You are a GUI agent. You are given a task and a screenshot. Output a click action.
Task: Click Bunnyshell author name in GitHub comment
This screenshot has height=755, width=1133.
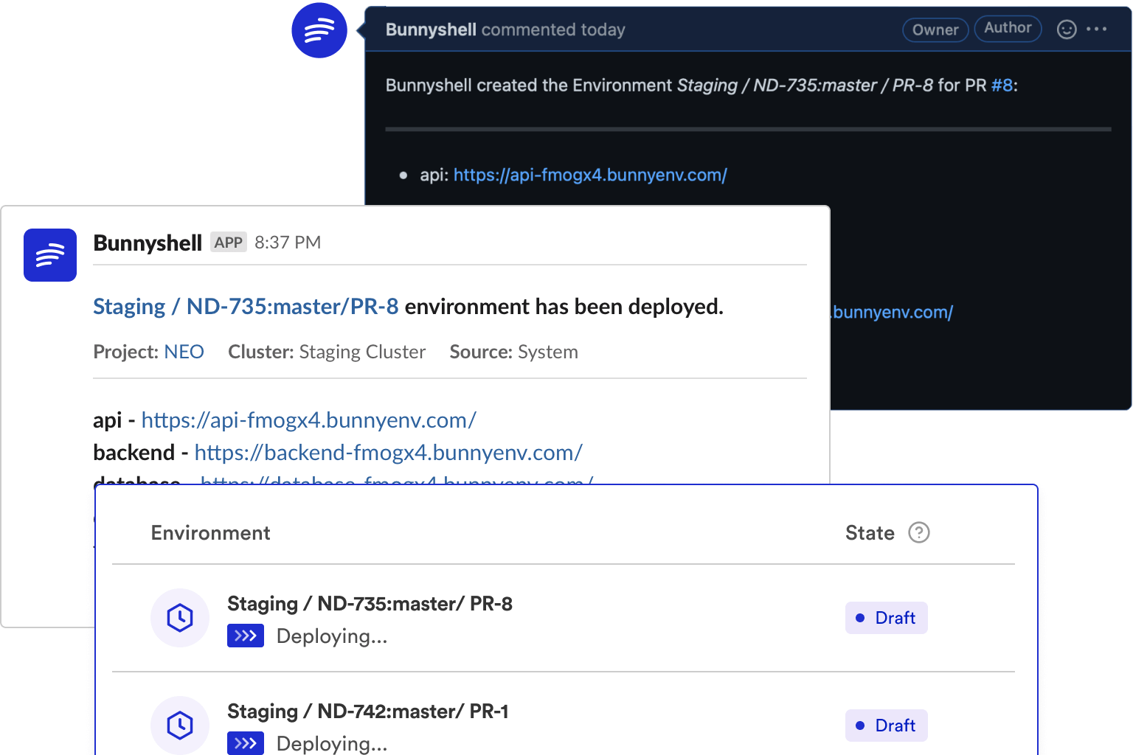coord(431,29)
